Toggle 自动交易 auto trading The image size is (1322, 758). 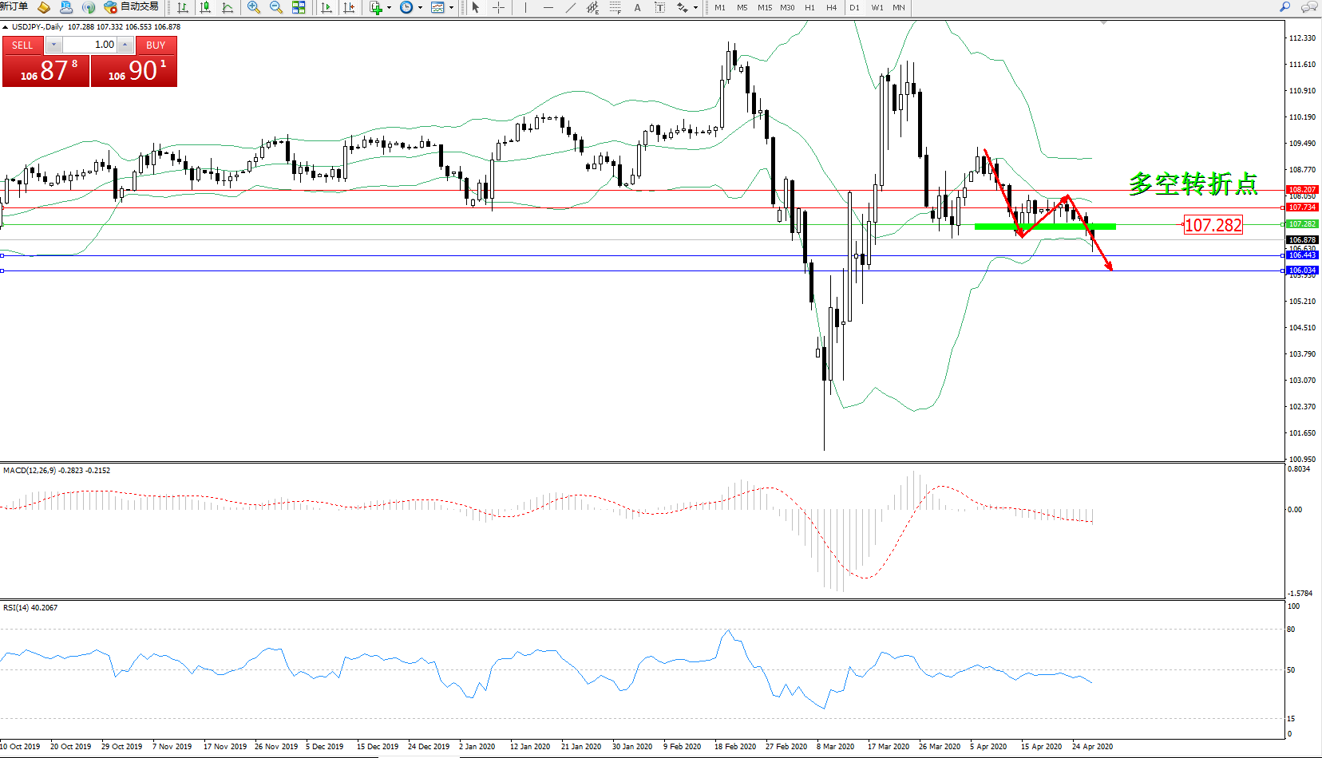click(132, 7)
